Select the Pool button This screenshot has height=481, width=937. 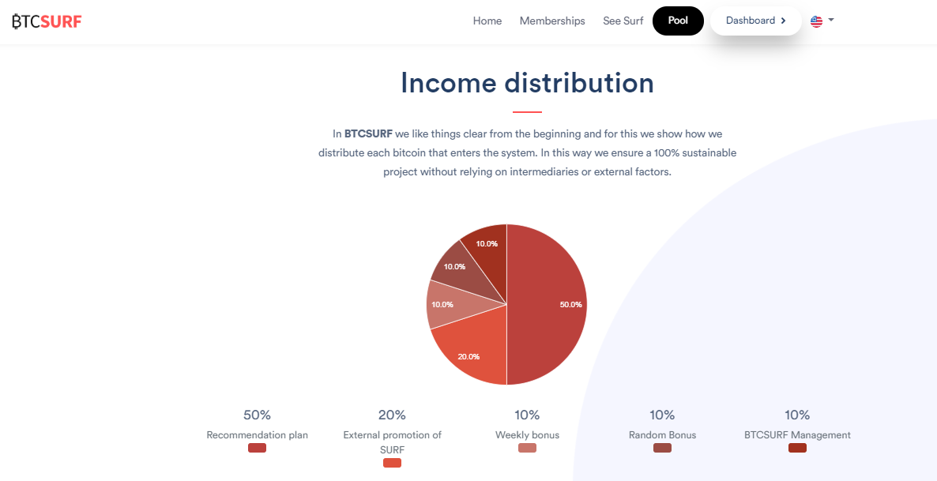[x=678, y=21]
